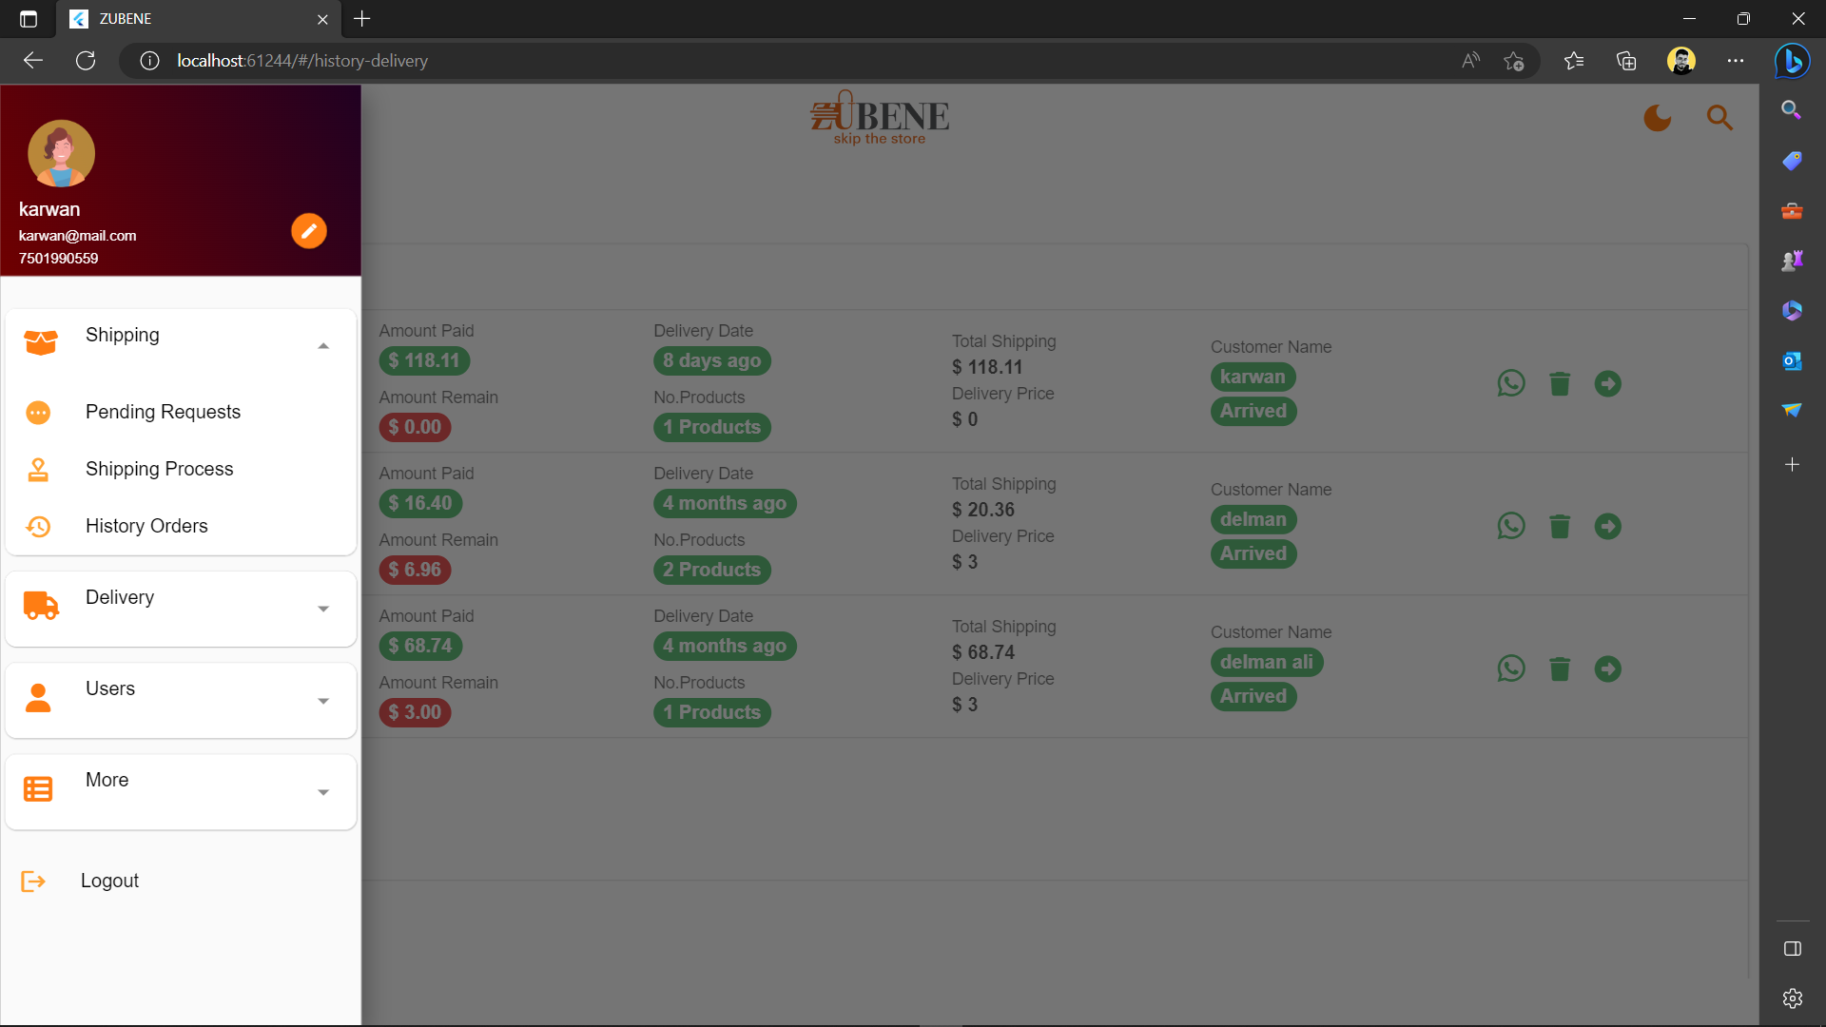Select Shipping Process menu item
This screenshot has height=1027, width=1826.
159,469
